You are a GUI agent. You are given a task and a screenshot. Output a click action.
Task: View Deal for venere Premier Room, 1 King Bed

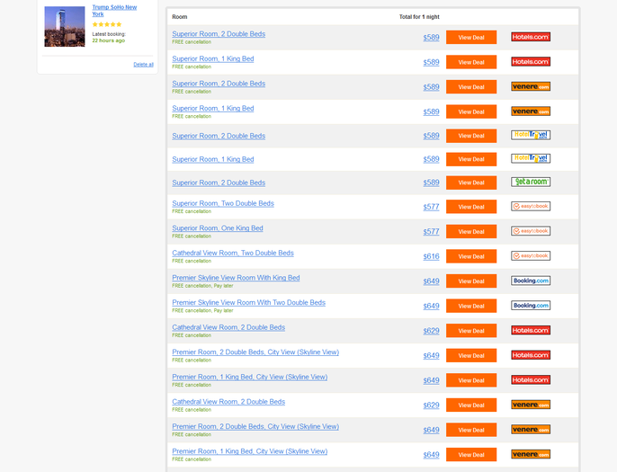tap(471, 454)
